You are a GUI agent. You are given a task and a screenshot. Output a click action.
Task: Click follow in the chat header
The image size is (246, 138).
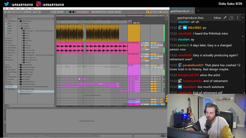217,18
